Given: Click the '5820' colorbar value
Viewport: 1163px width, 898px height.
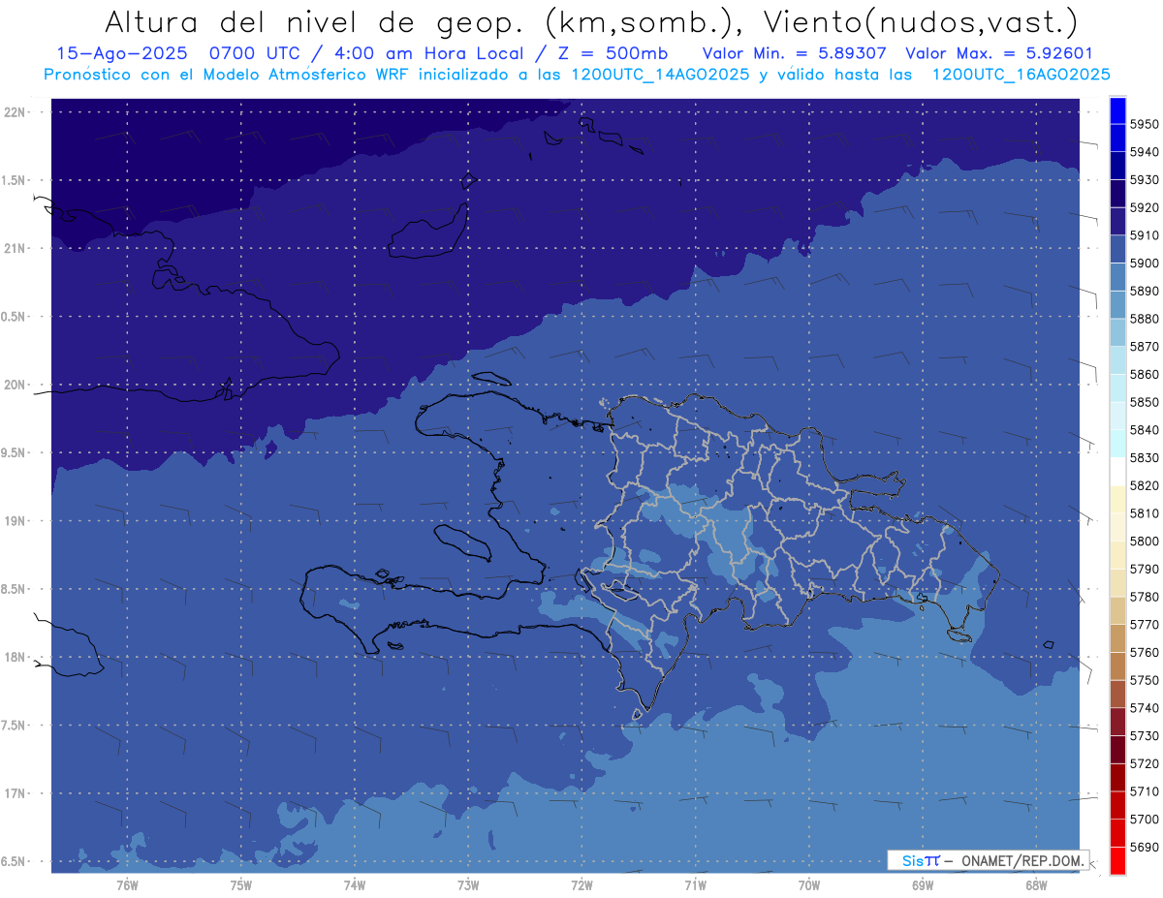Looking at the screenshot, I should point(1145,485).
